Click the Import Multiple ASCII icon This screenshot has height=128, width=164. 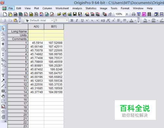(97, 14)
